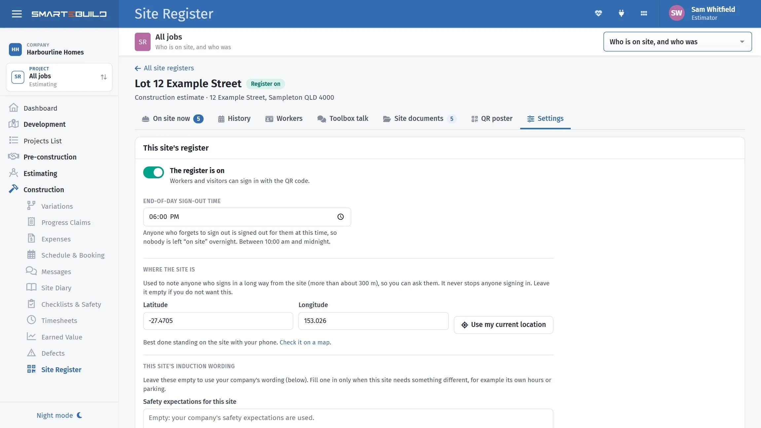Switch to the History tab
This screenshot has width=761, height=428.
(x=234, y=119)
